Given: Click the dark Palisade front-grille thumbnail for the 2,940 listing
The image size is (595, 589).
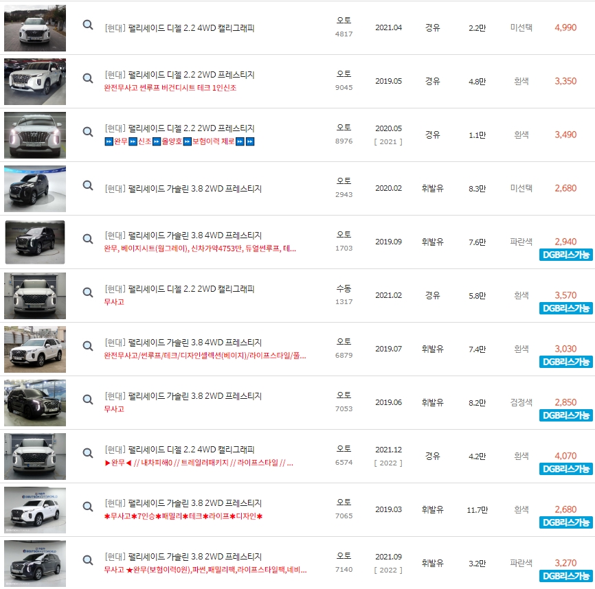Looking at the screenshot, I should tap(34, 242).
